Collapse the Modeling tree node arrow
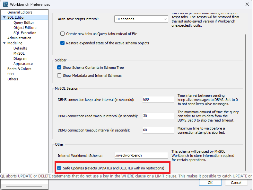Image resolution: width=253 pixels, height=190 pixels. 4,43
